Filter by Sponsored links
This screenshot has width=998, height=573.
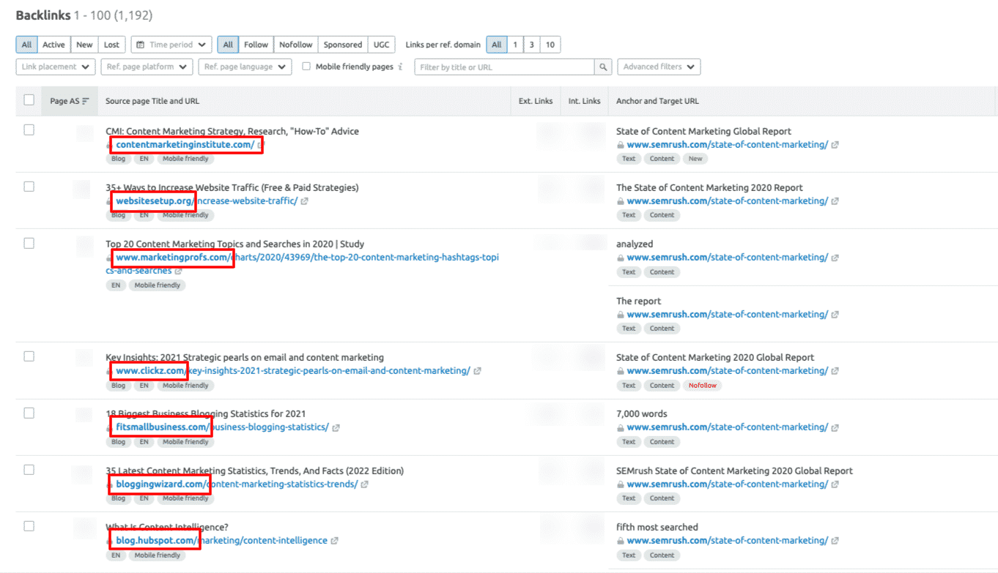[x=343, y=45]
